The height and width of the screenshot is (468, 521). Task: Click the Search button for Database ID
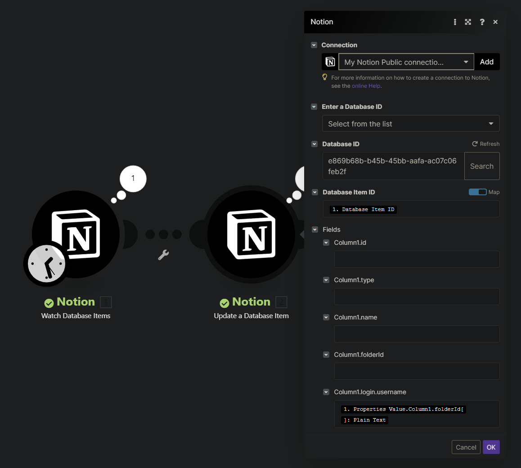482,166
